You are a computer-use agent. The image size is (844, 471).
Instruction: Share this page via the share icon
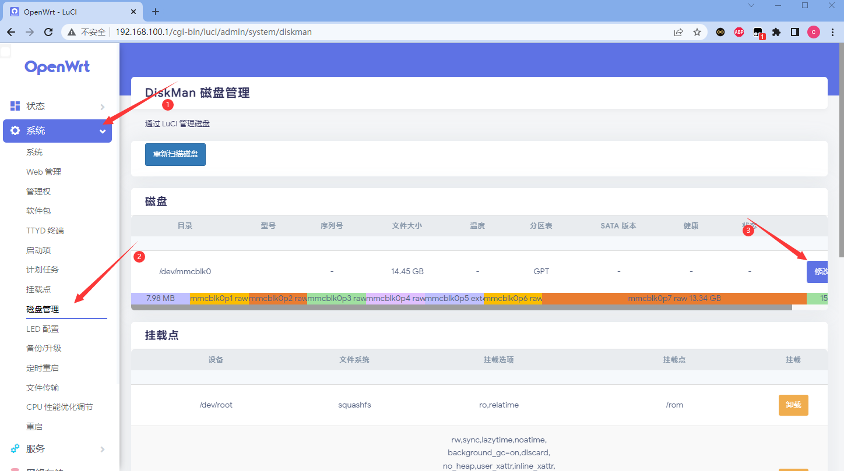pos(678,32)
